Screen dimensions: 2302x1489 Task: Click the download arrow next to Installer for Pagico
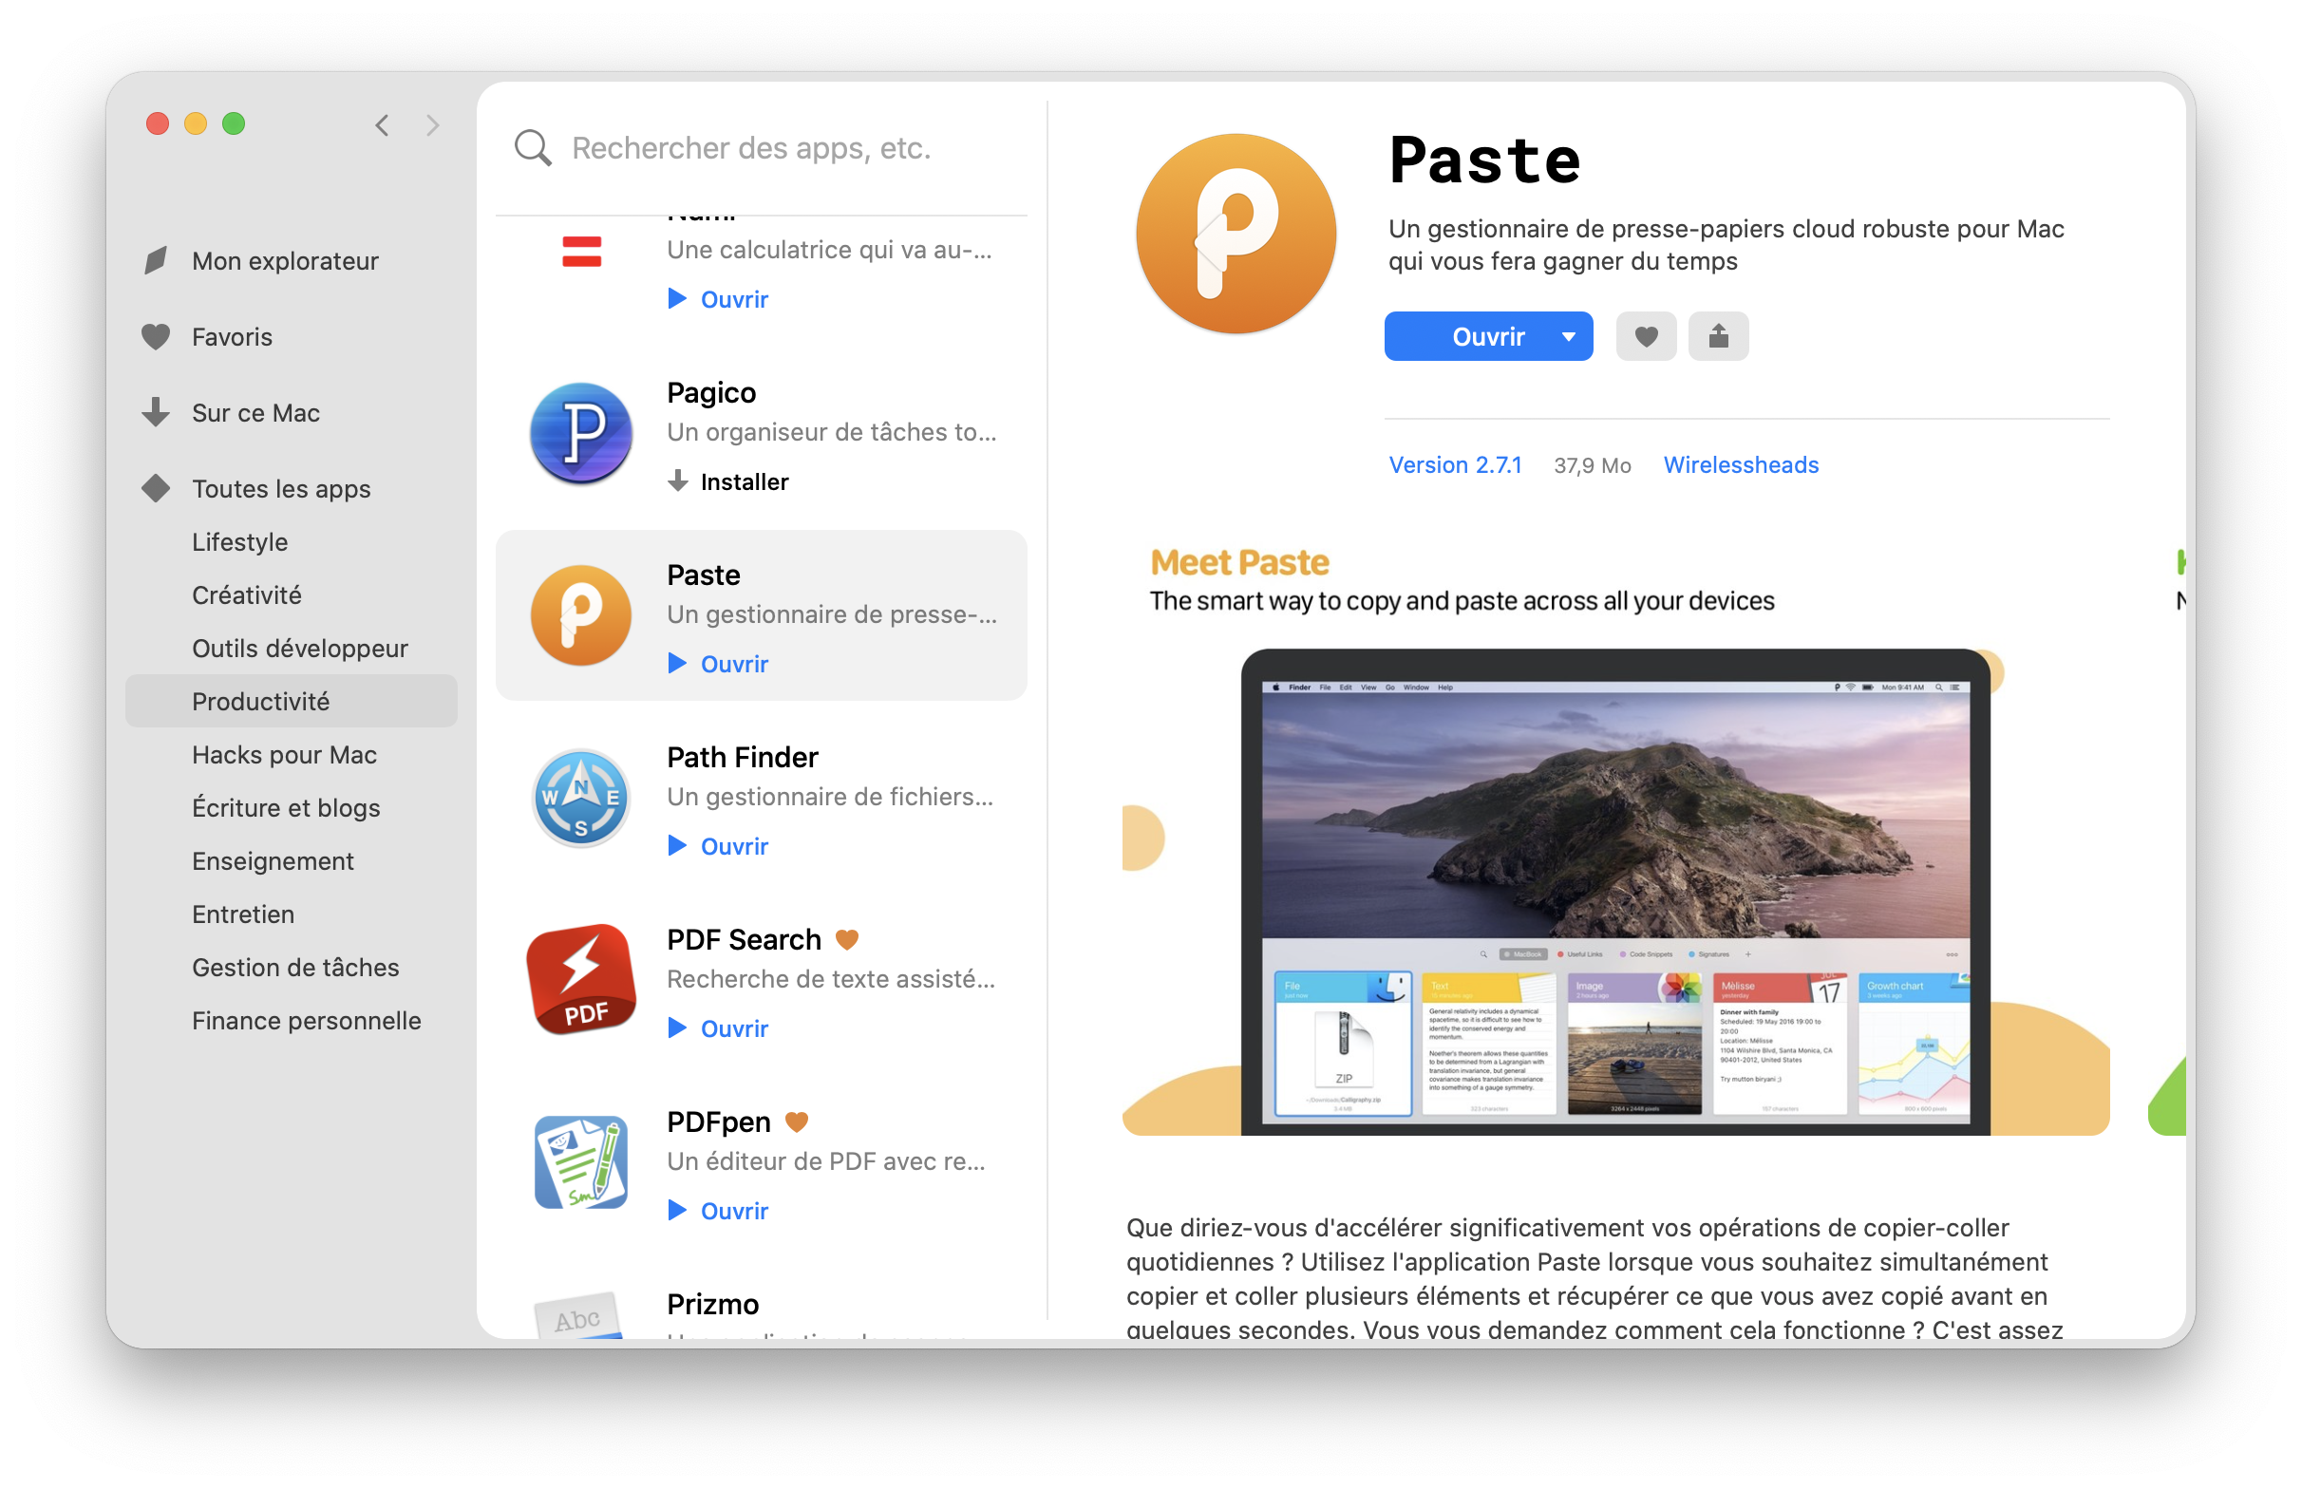coord(678,481)
